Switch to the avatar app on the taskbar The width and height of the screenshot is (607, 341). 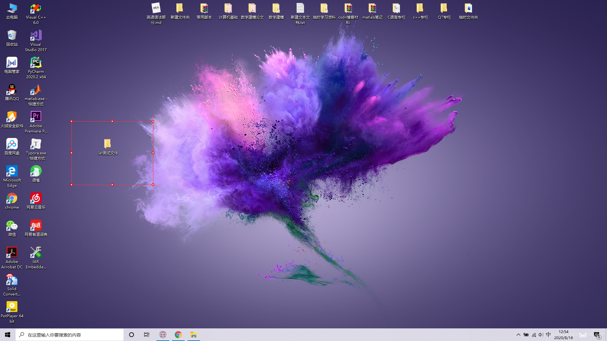click(x=163, y=335)
